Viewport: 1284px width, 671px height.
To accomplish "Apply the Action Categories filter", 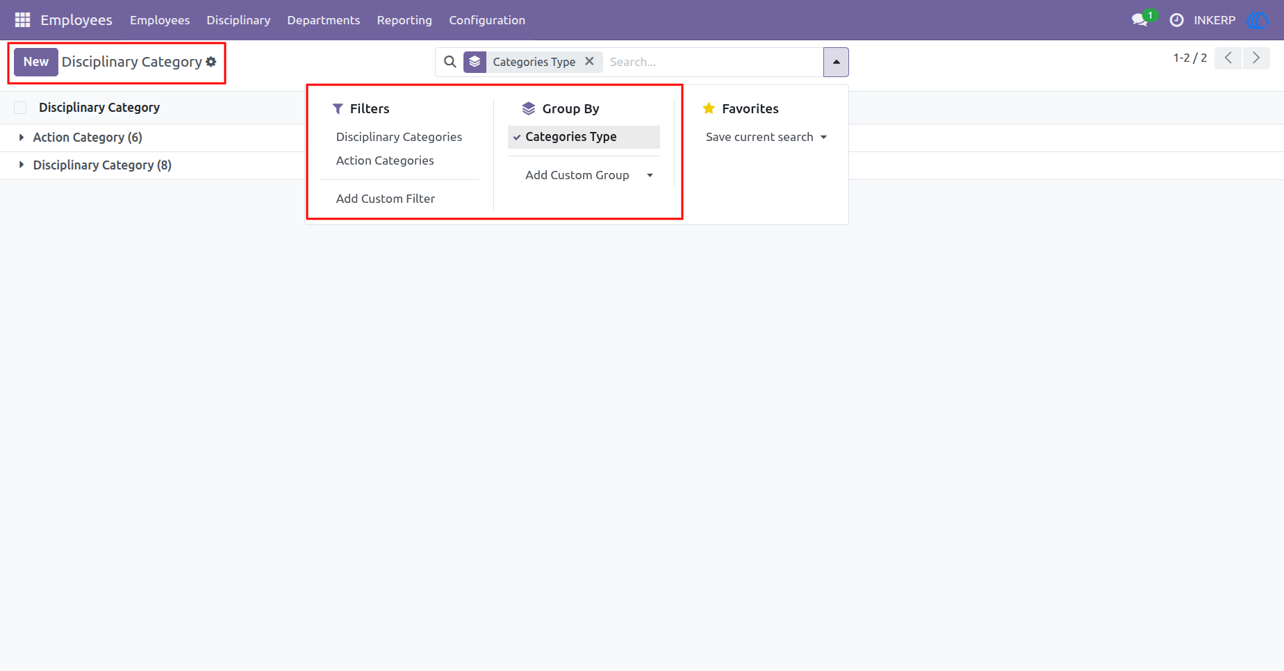I will point(385,160).
